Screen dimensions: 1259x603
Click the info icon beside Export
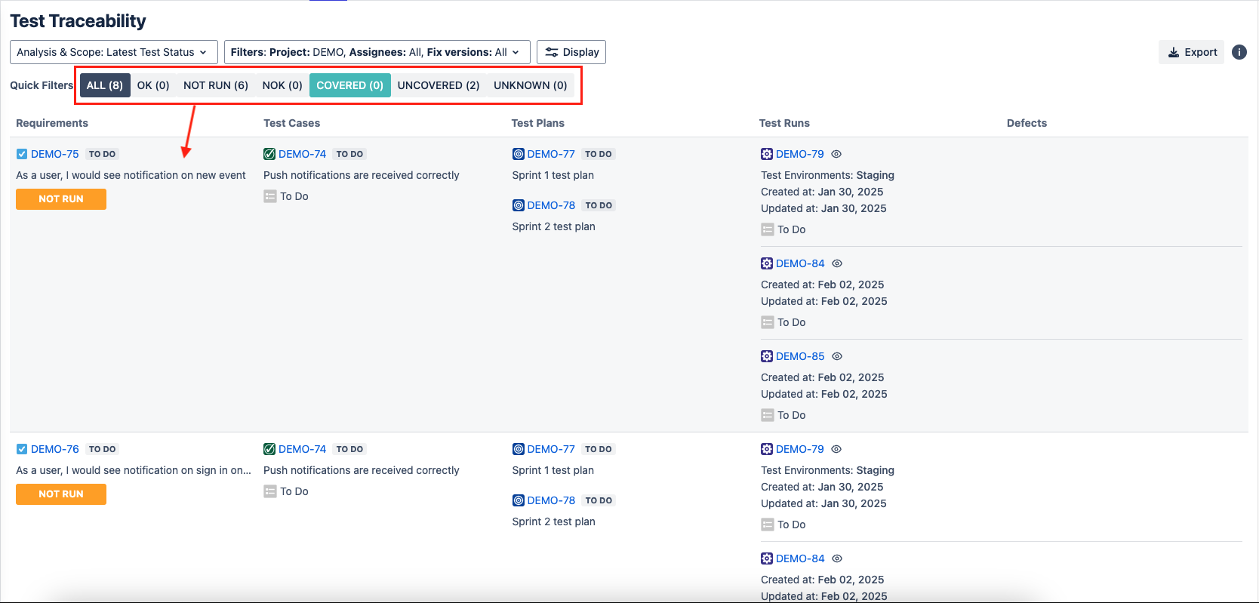[x=1239, y=52]
